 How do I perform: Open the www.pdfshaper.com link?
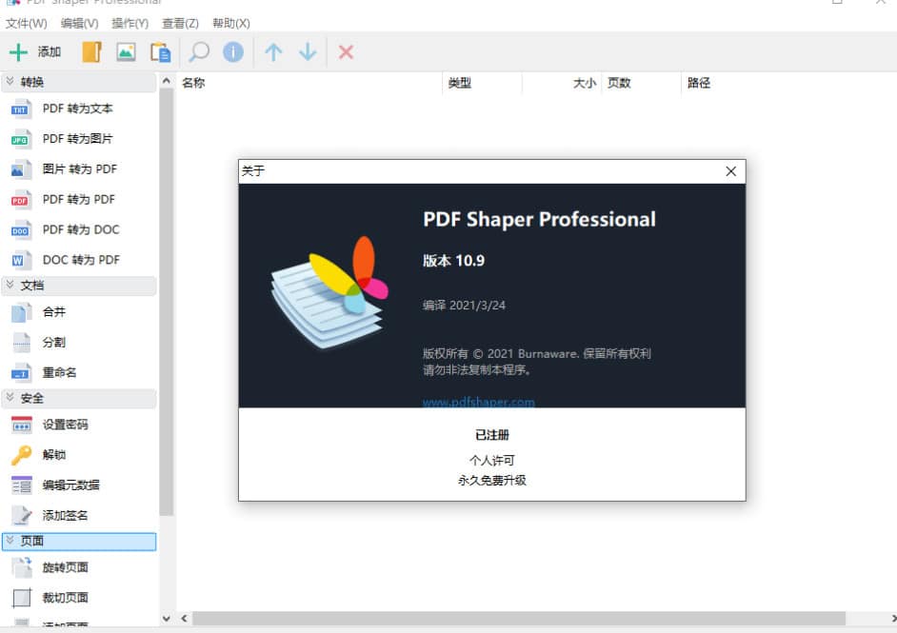coord(478,402)
